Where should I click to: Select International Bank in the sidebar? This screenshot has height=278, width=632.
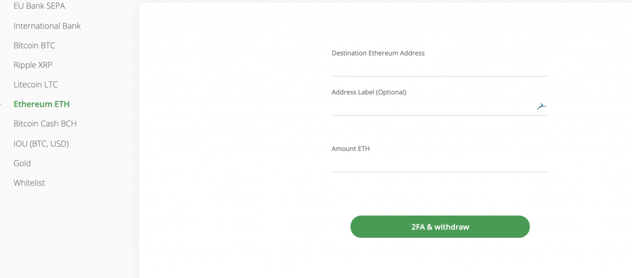pyautogui.click(x=47, y=26)
